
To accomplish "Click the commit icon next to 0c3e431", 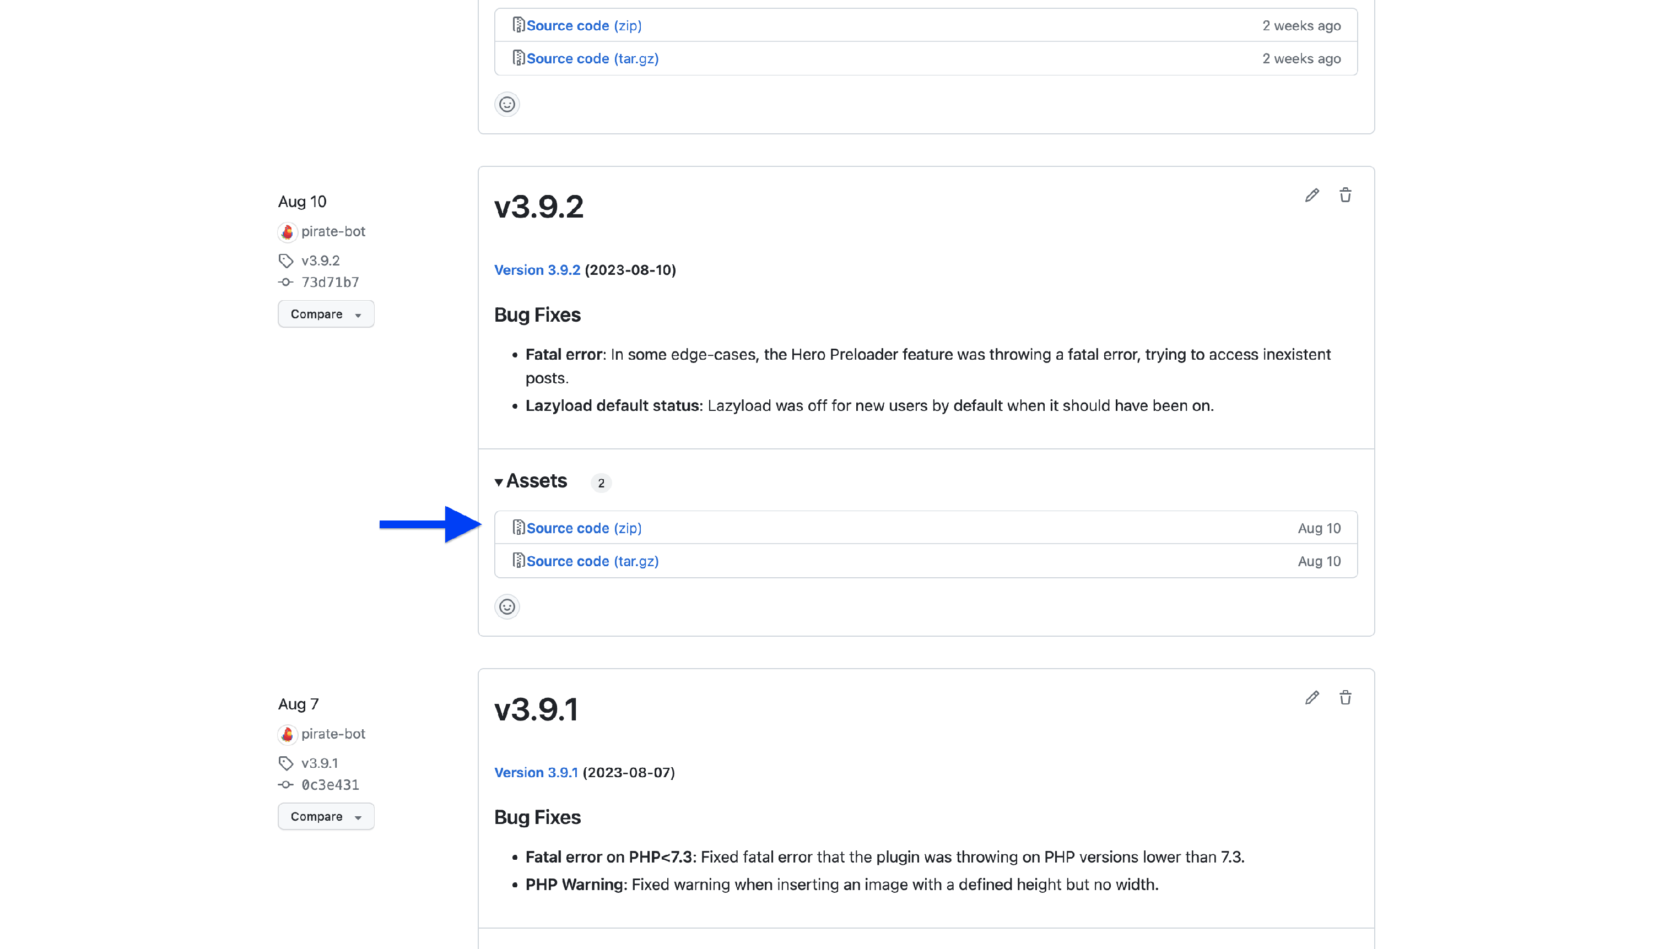I will 285,785.
